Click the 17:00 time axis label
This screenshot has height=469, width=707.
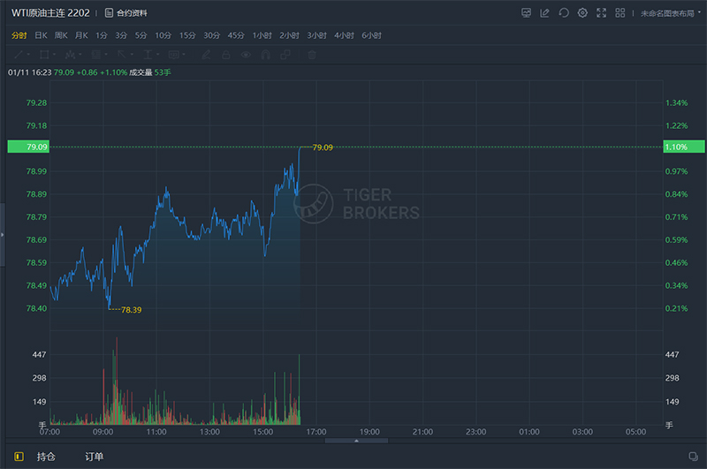316,432
